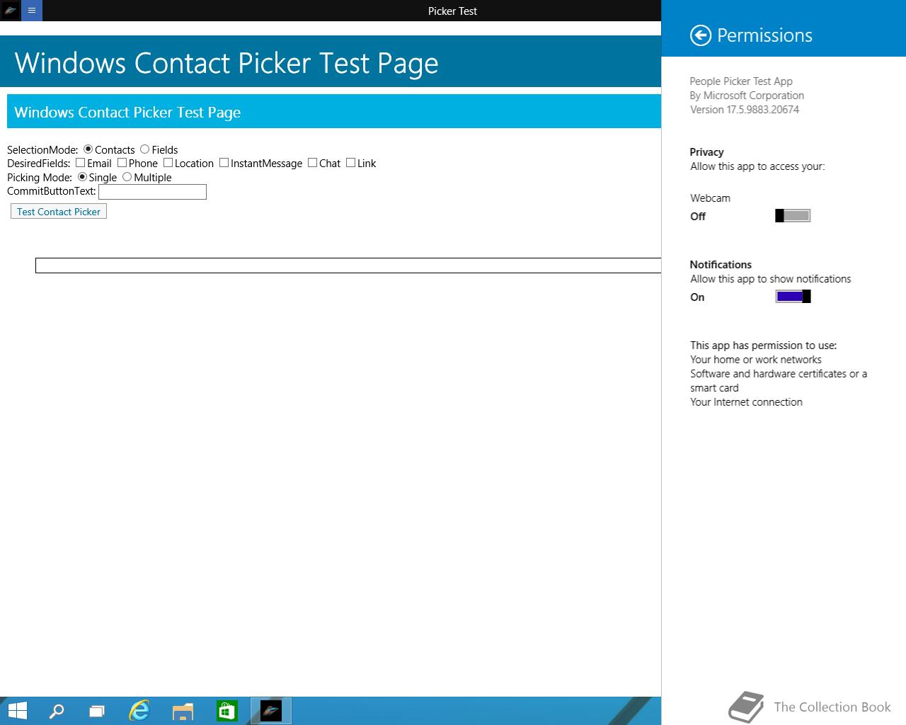Select the Fields selection mode
This screenshot has height=725, width=906.
coord(145,149)
